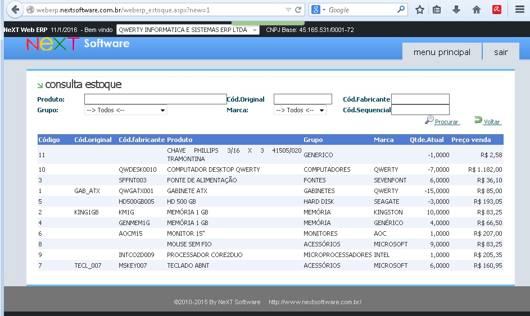Open the menu principal tab
The width and height of the screenshot is (530, 316).
[x=442, y=52]
